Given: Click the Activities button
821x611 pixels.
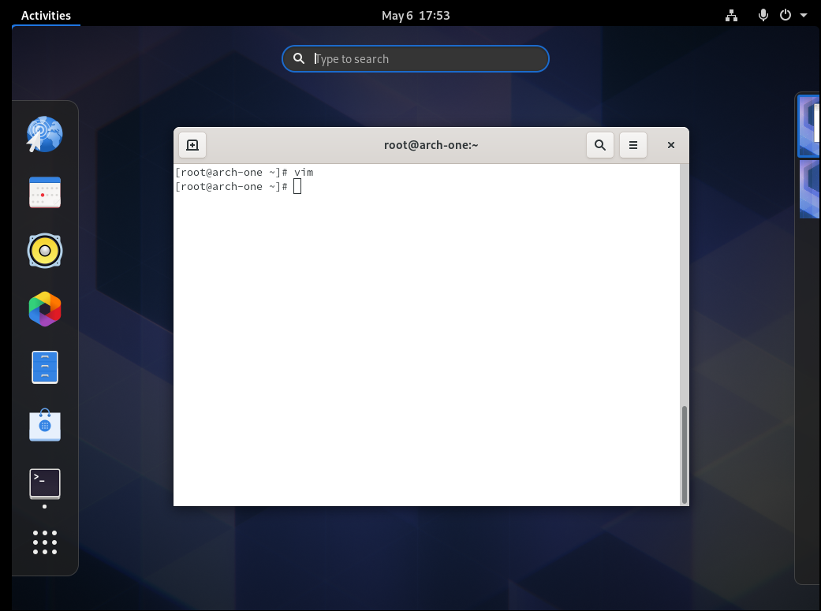Looking at the screenshot, I should 46,15.
